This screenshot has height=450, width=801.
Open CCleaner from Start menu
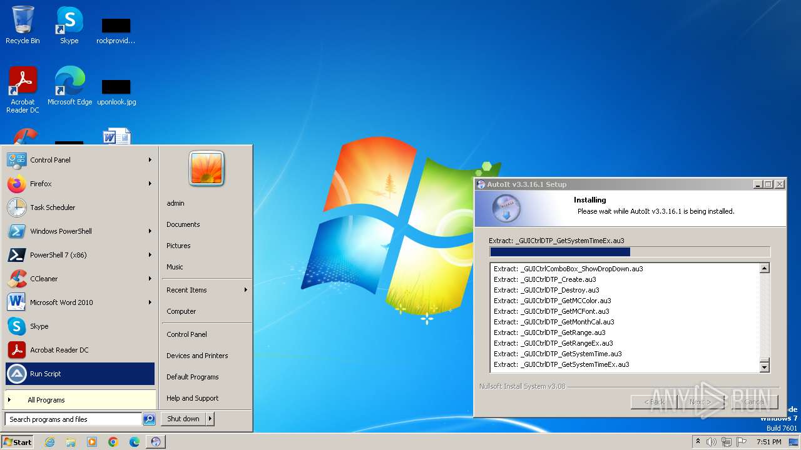[80, 279]
